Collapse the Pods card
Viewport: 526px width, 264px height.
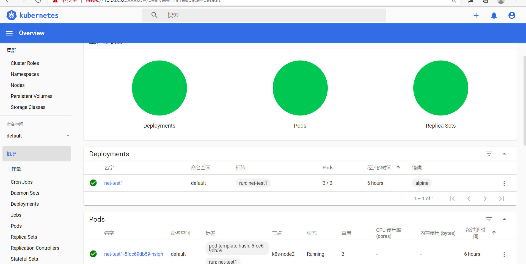(x=504, y=219)
